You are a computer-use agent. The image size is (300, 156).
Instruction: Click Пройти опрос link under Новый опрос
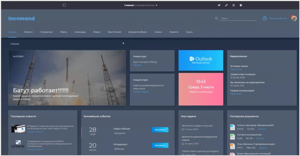[x=141, y=92]
